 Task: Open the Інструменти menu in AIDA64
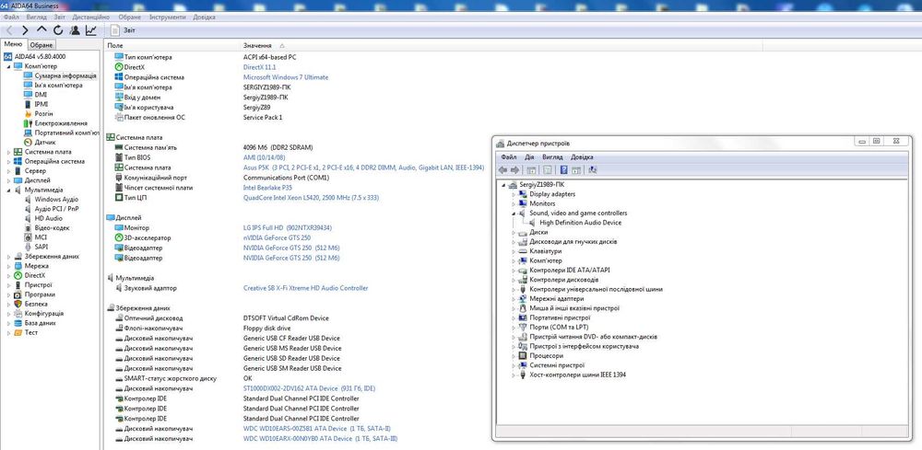[x=167, y=17]
